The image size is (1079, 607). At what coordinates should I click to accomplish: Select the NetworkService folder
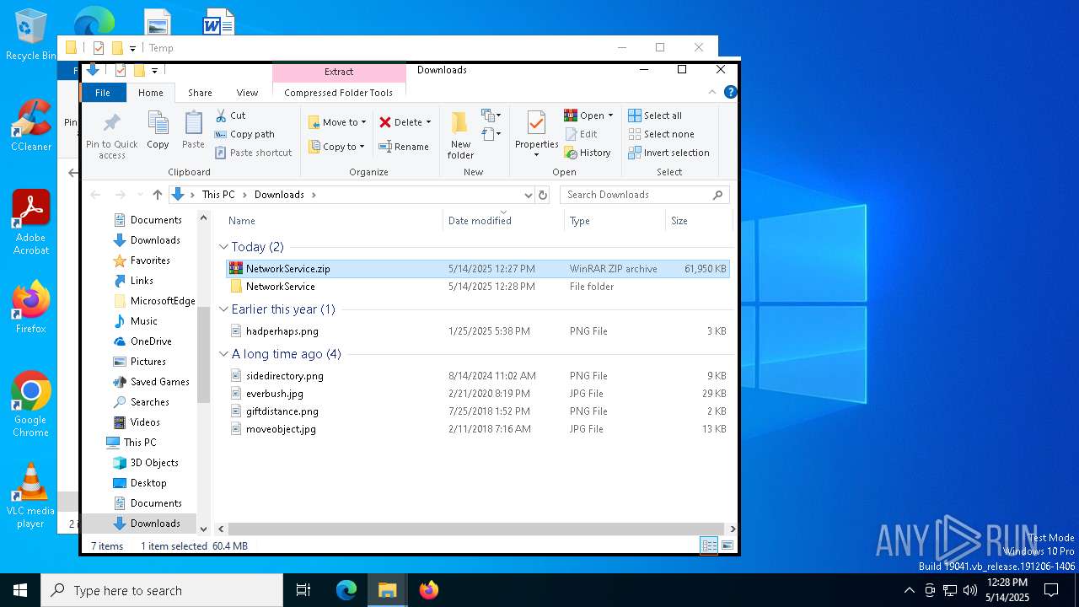[x=478, y=287]
